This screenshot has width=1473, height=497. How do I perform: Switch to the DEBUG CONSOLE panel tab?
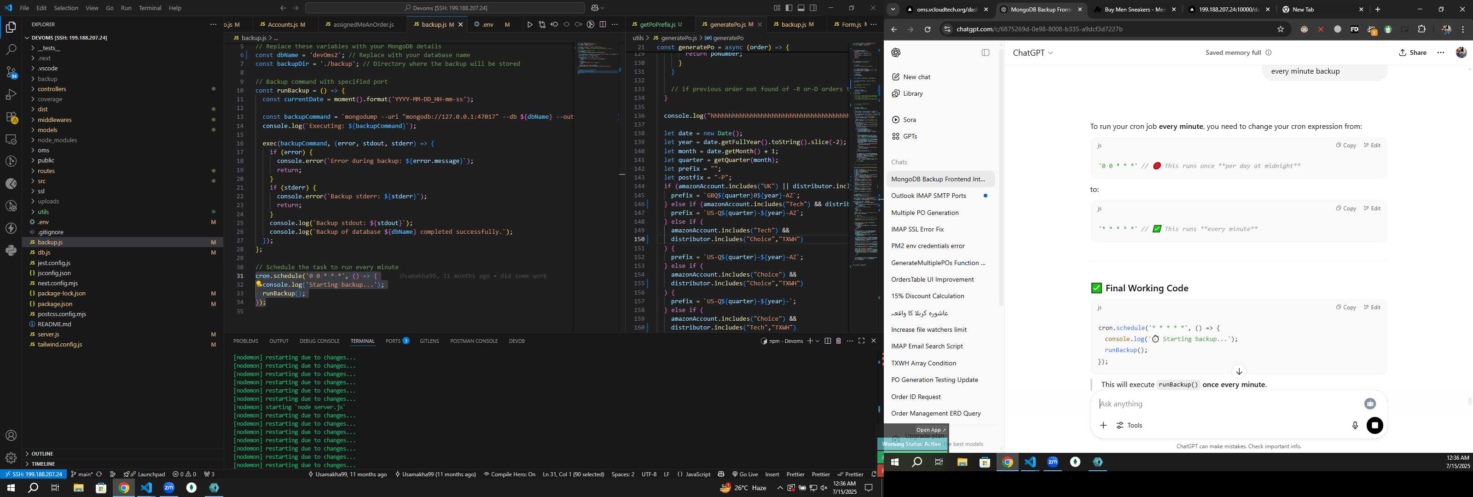click(319, 341)
